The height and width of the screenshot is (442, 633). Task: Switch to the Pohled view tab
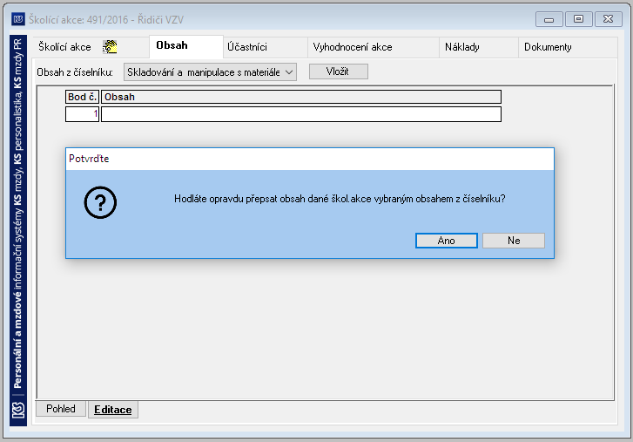coord(61,409)
